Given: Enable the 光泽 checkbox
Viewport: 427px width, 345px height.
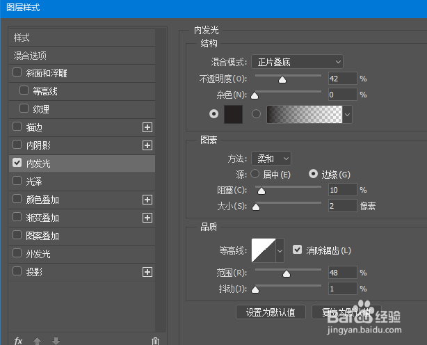Looking at the screenshot, I should click(x=17, y=181).
